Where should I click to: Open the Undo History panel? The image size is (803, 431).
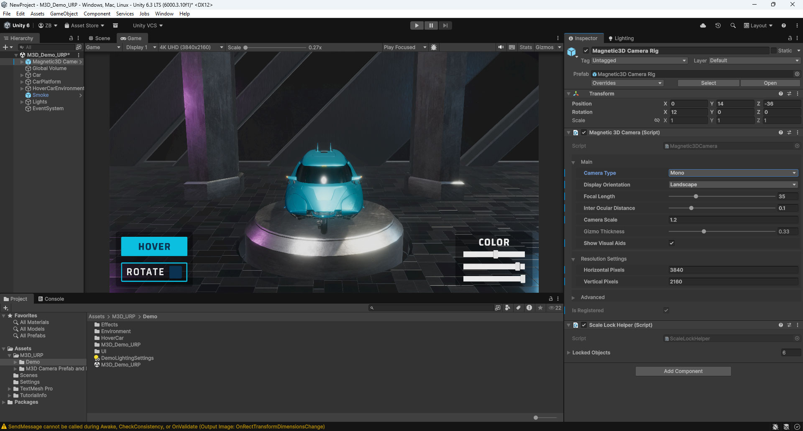[x=718, y=25]
